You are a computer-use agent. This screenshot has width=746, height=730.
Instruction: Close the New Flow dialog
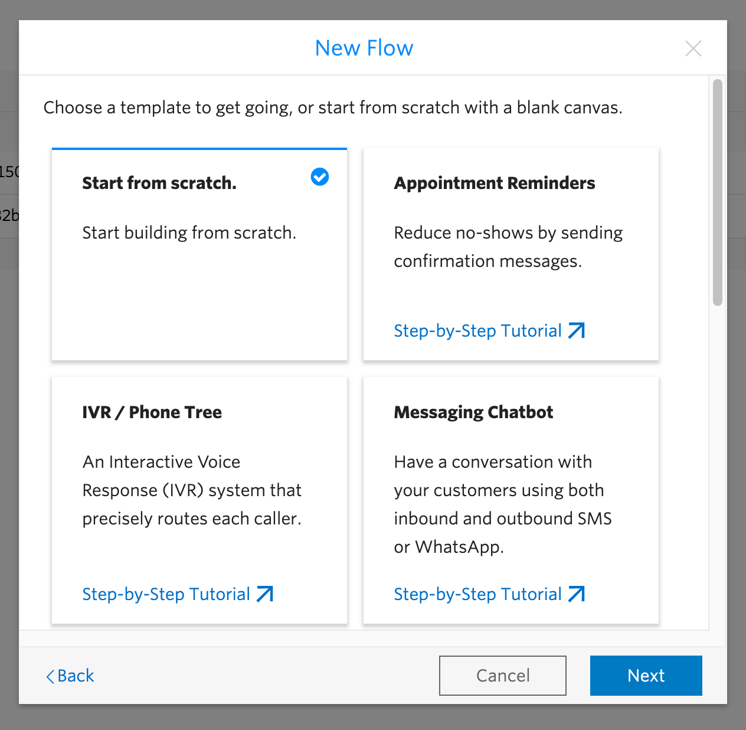coord(693,48)
